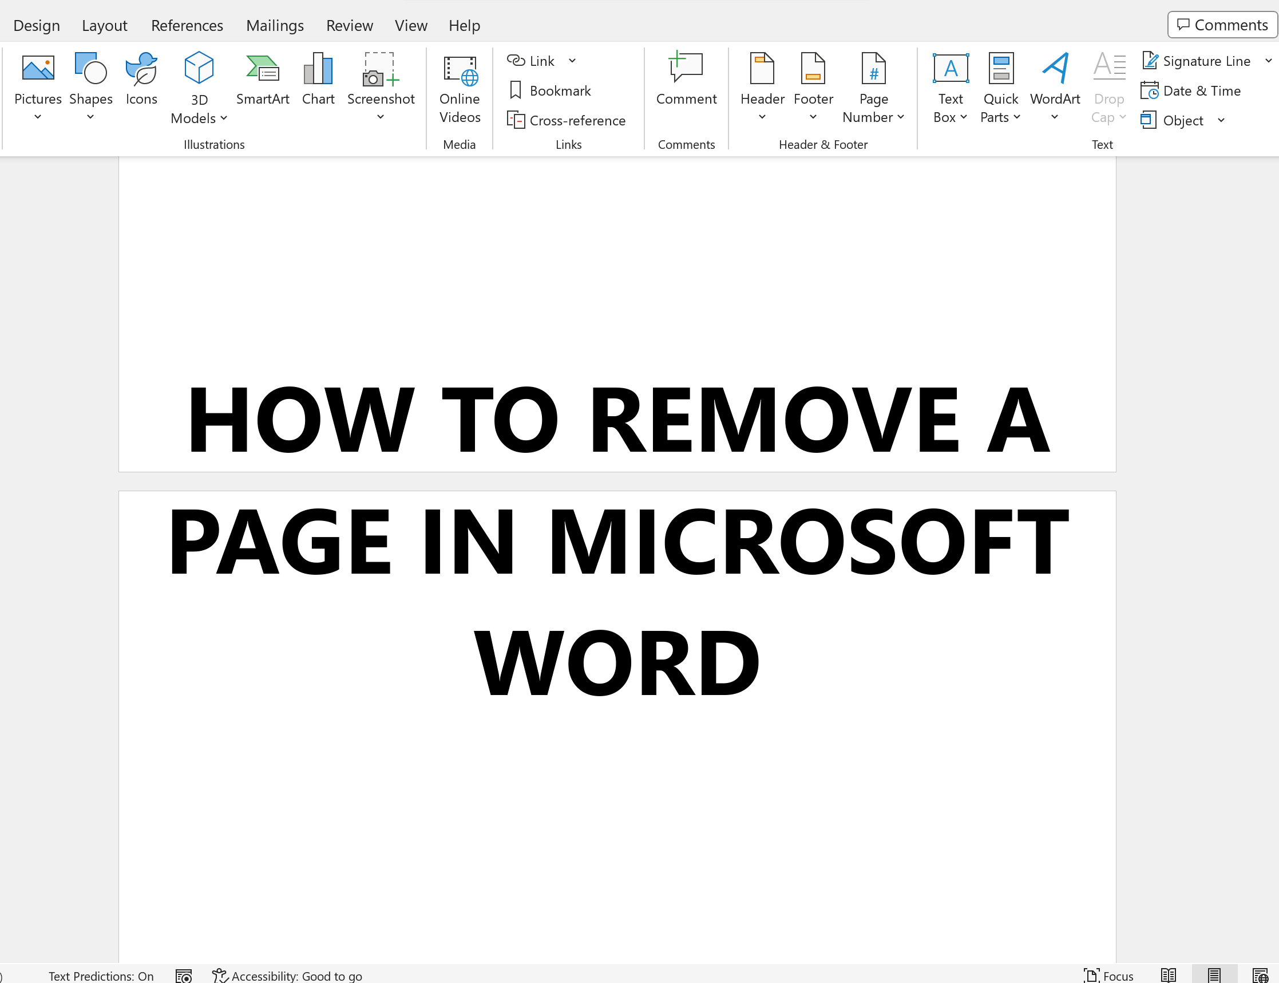Expand the Text Box dropdown arrow
The height and width of the screenshot is (983, 1279).
[964, 117]
